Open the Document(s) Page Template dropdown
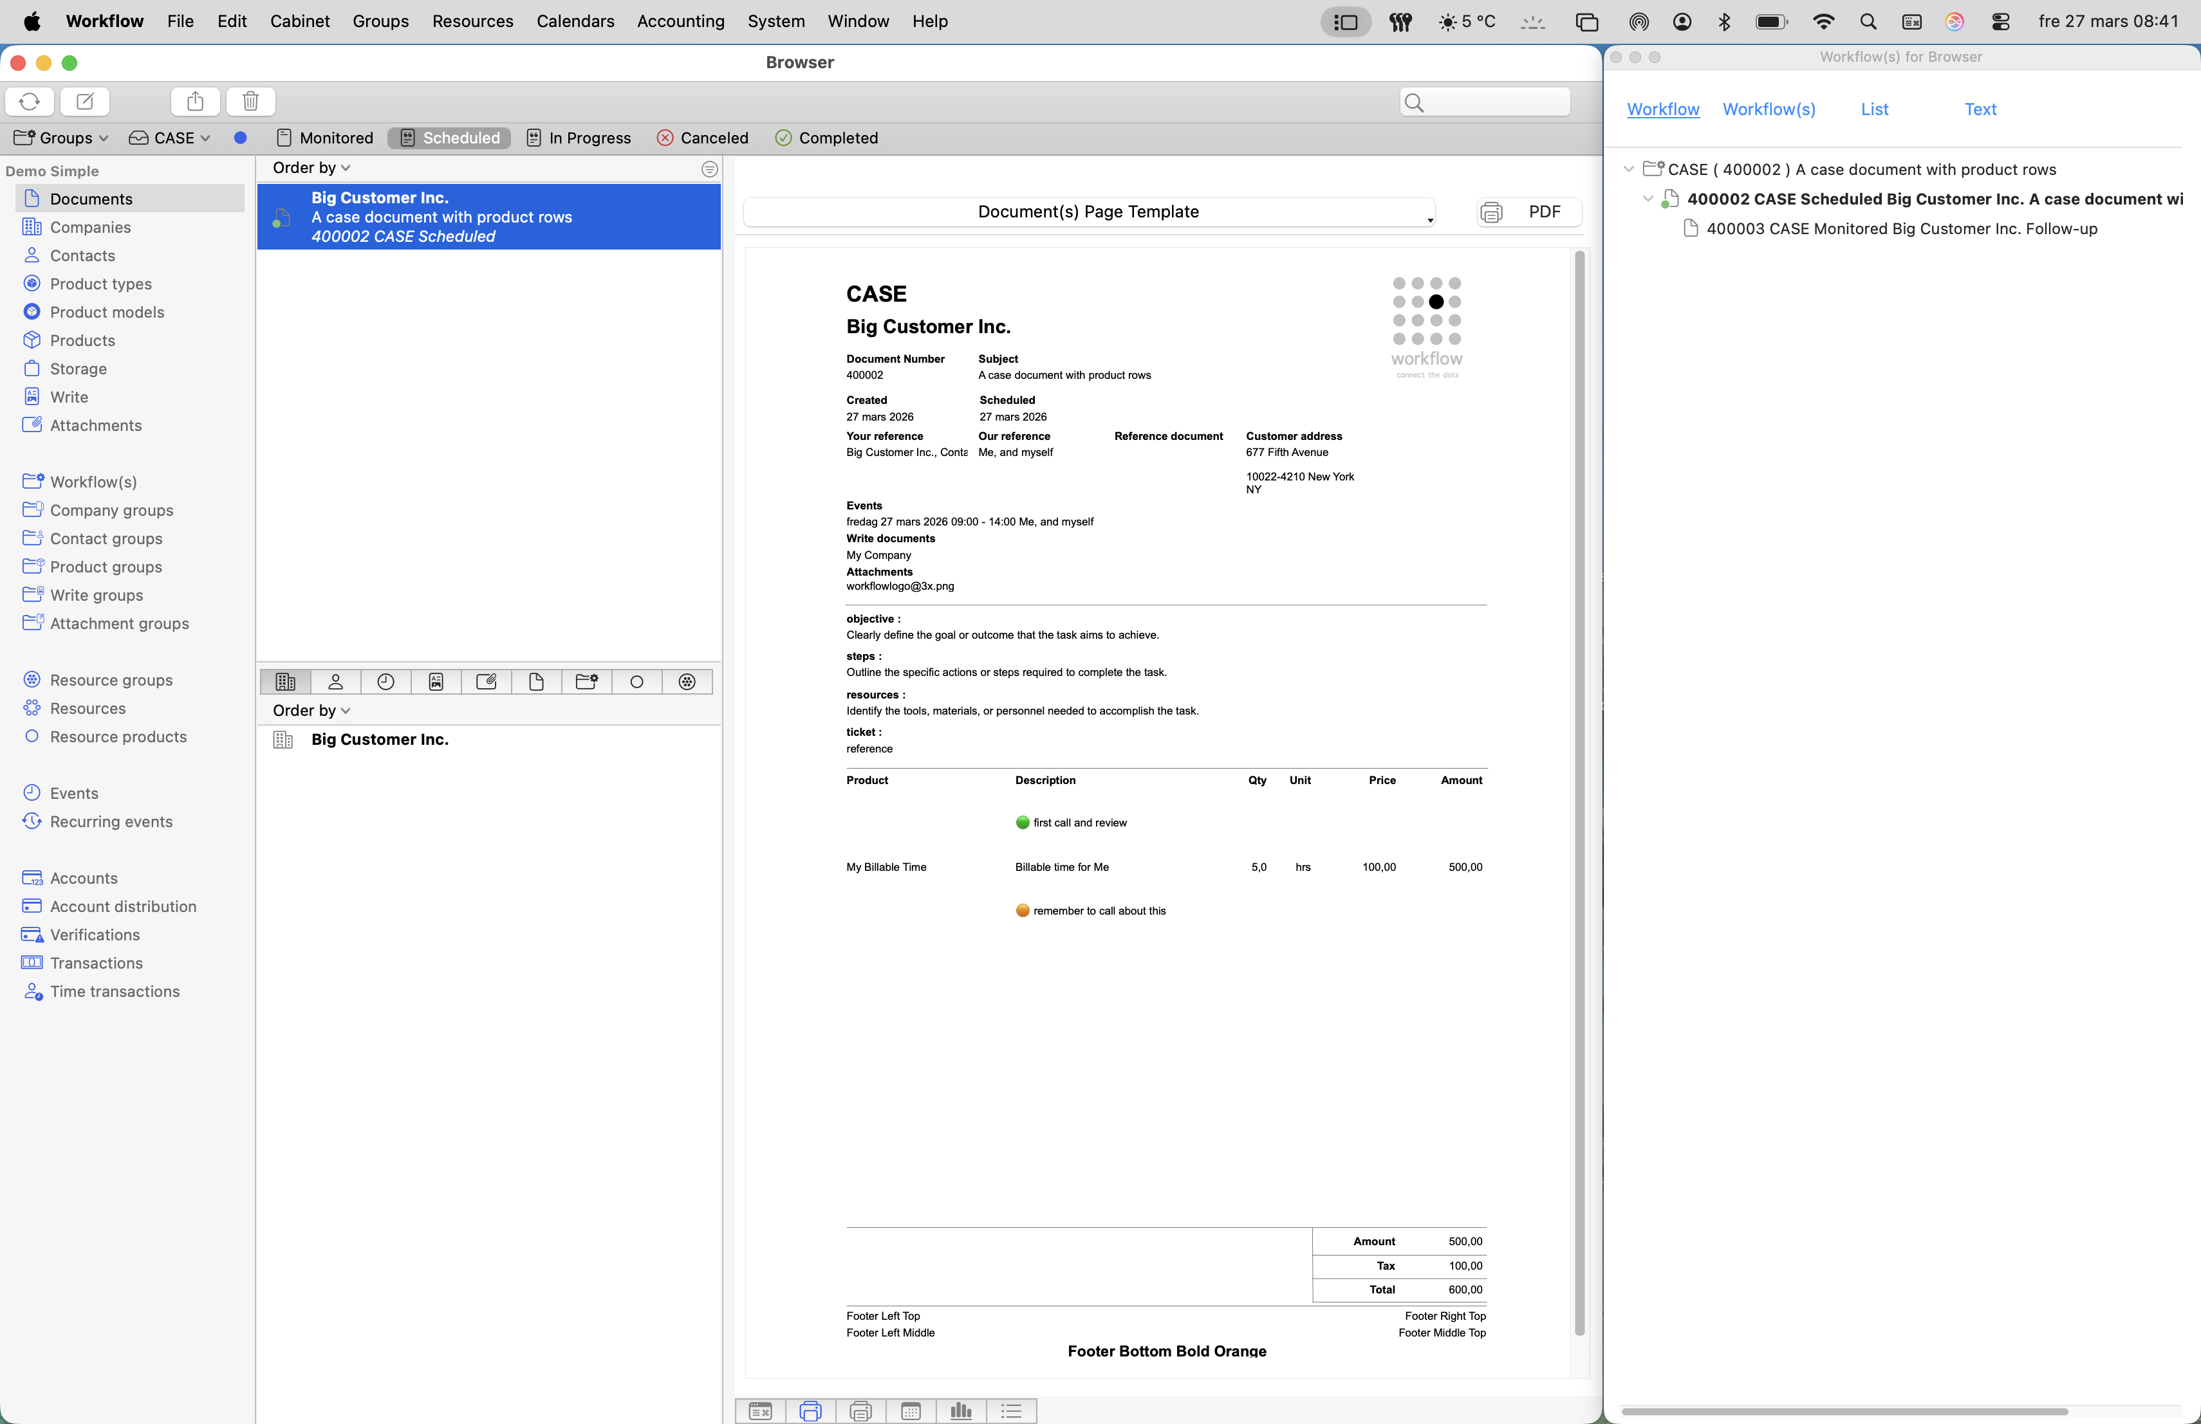This screenshot has width=2201, height=1424. click(1088, 212)
